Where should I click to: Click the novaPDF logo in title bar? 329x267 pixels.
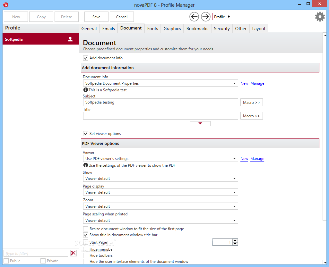click(x=6, y=4)
